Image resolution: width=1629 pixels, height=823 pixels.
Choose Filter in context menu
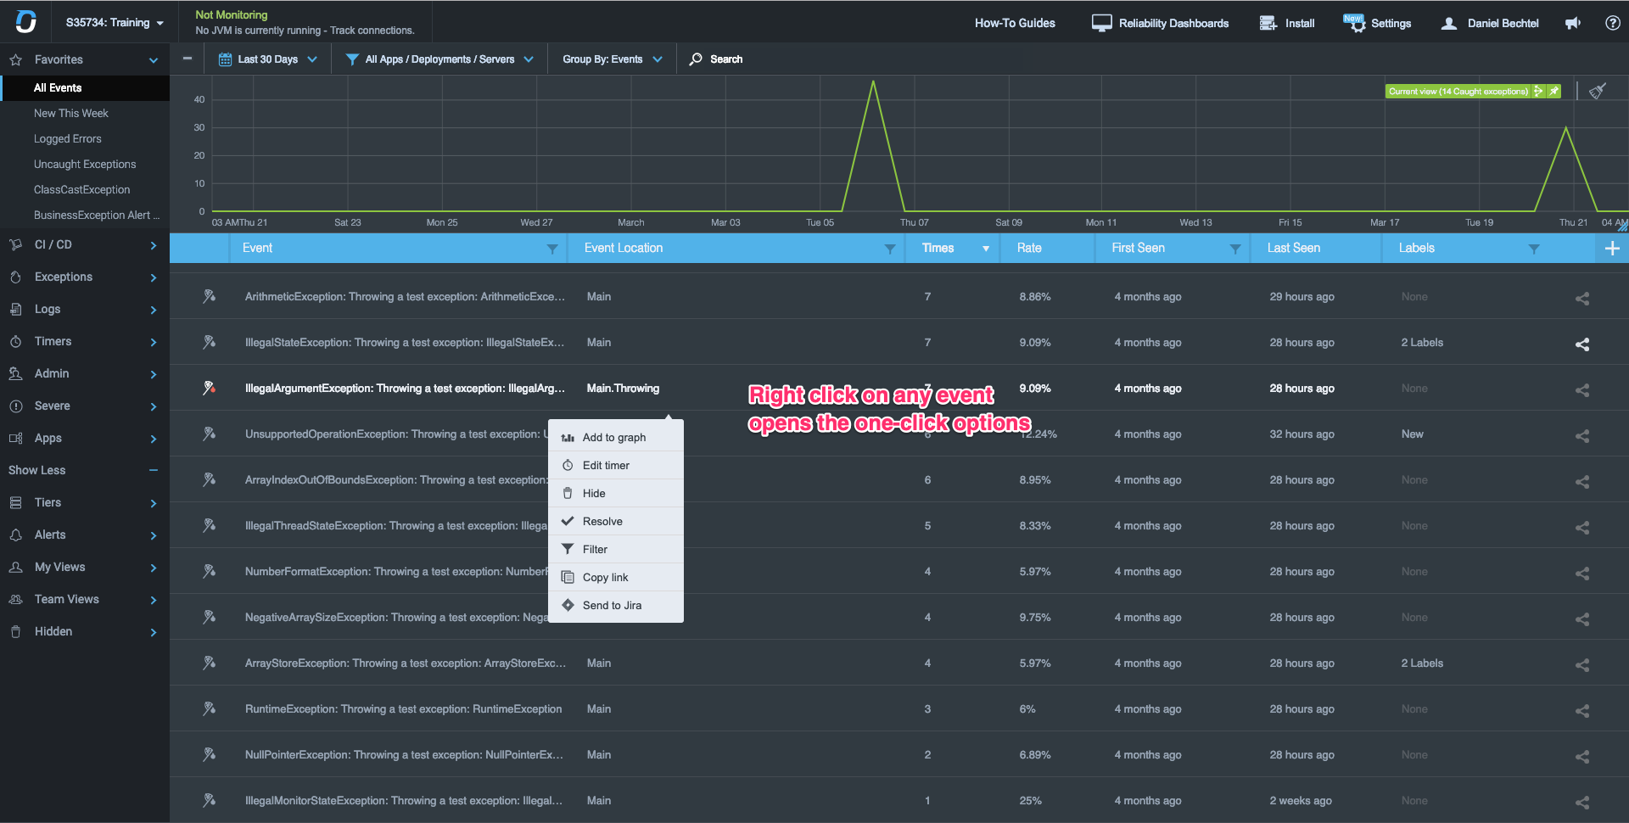[x=616, y=549]
